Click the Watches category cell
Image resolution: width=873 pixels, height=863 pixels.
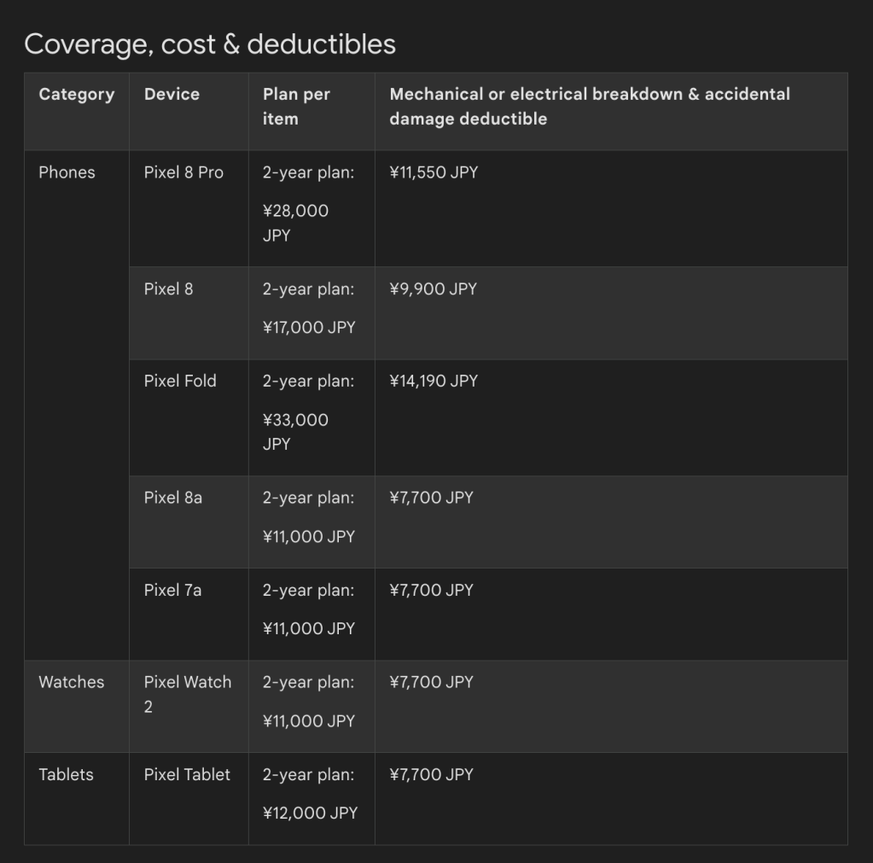point(72,682)
